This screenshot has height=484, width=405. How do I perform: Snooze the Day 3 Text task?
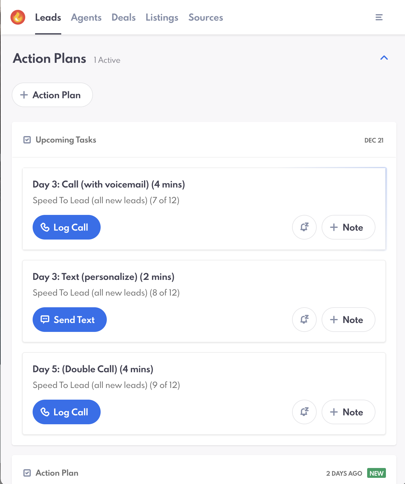coord(304,320)
